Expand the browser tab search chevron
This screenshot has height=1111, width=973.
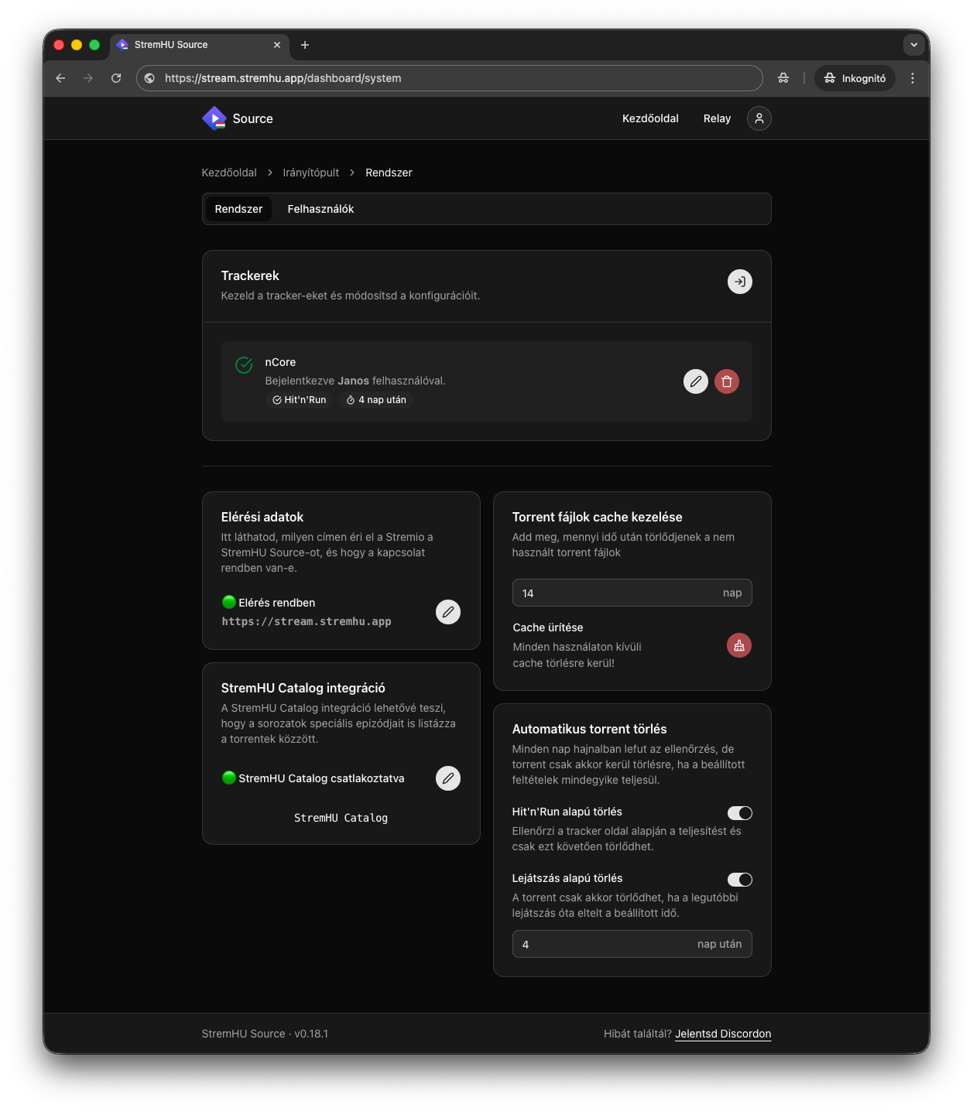coord(913,45)
